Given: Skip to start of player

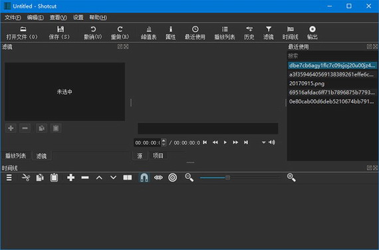Looking at the screenshot, I should pos(205,142).
